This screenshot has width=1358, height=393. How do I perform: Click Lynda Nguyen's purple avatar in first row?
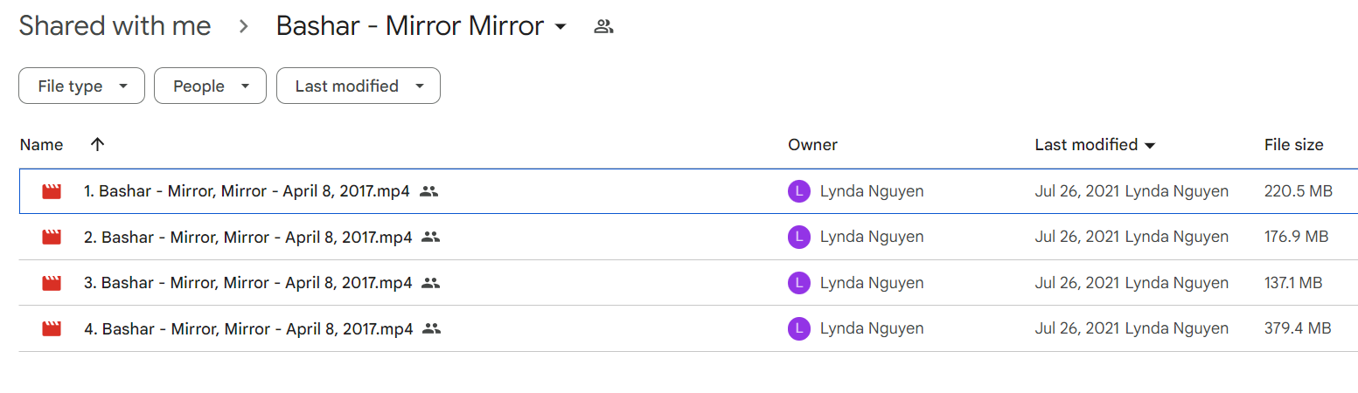[798, 191]
